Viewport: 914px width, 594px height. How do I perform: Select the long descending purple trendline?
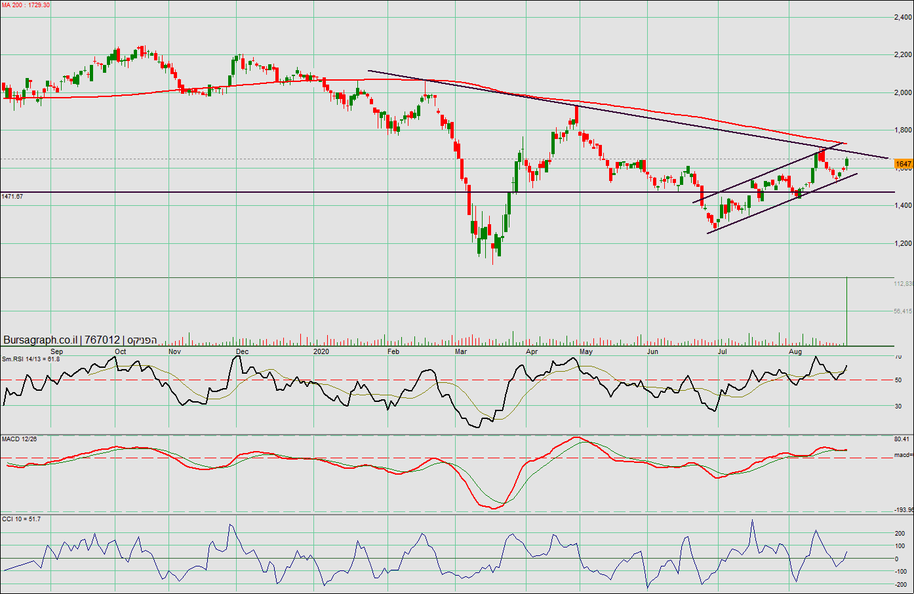[628, 114]
